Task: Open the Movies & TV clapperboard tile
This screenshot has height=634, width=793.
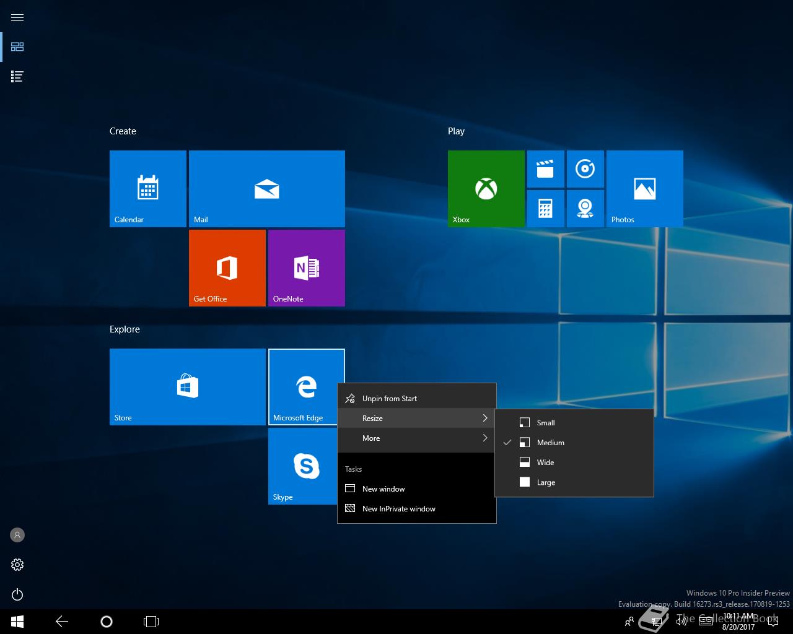Action: pos(546,169)
